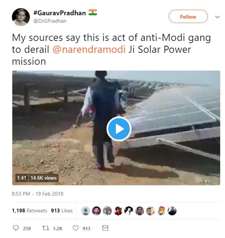225x238 pixels.
Task: Click the reply speech bubble icon
Action: (x=16, y=228)
